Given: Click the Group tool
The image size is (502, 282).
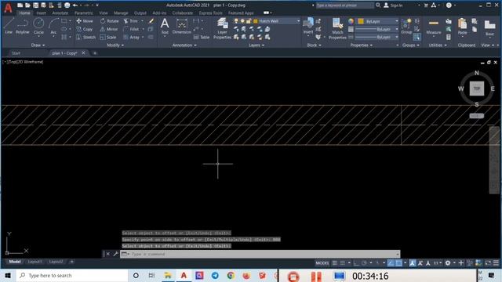Looking at the screenshot, I should 406,26.
